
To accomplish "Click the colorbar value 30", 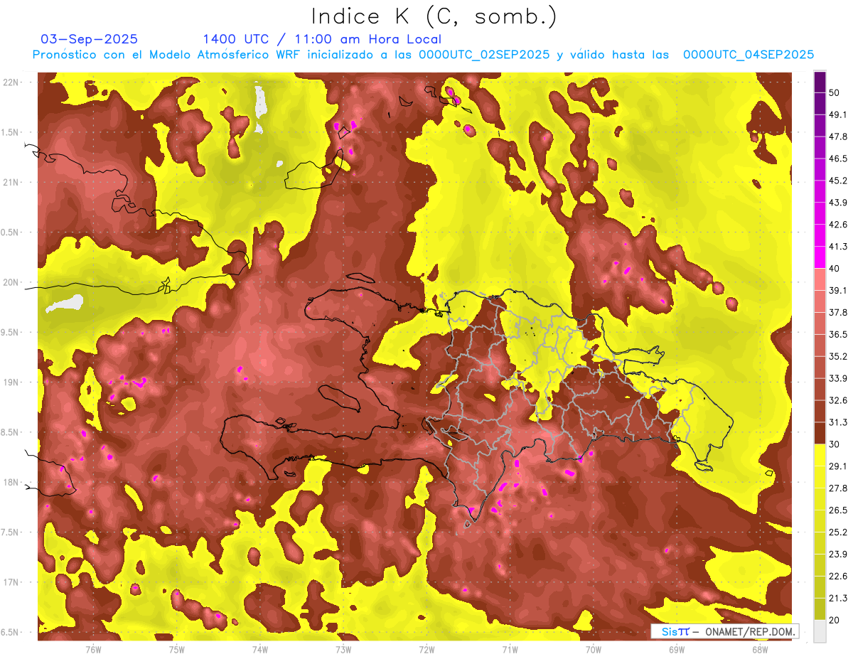I will (x=835, y=444).
